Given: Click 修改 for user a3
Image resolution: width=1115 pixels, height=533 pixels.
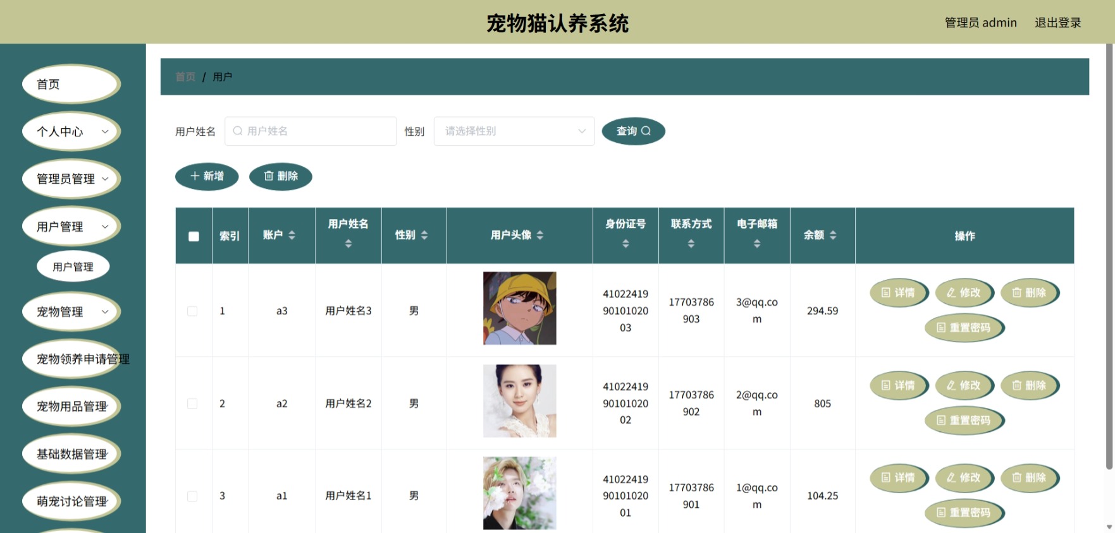Looking at the screenshot, I should point(964,292).
